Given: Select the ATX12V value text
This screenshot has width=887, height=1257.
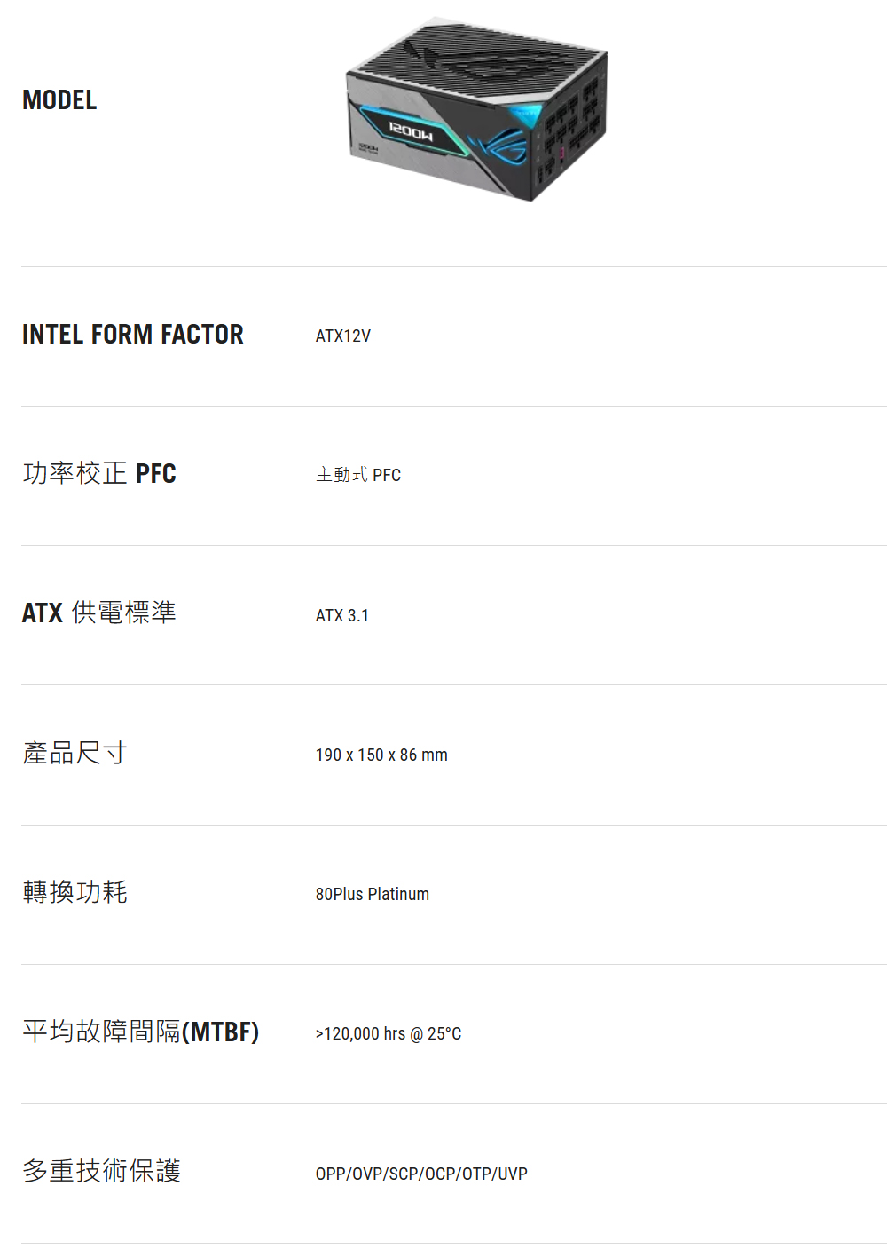Looking at the screenshot, I should 343,336.
